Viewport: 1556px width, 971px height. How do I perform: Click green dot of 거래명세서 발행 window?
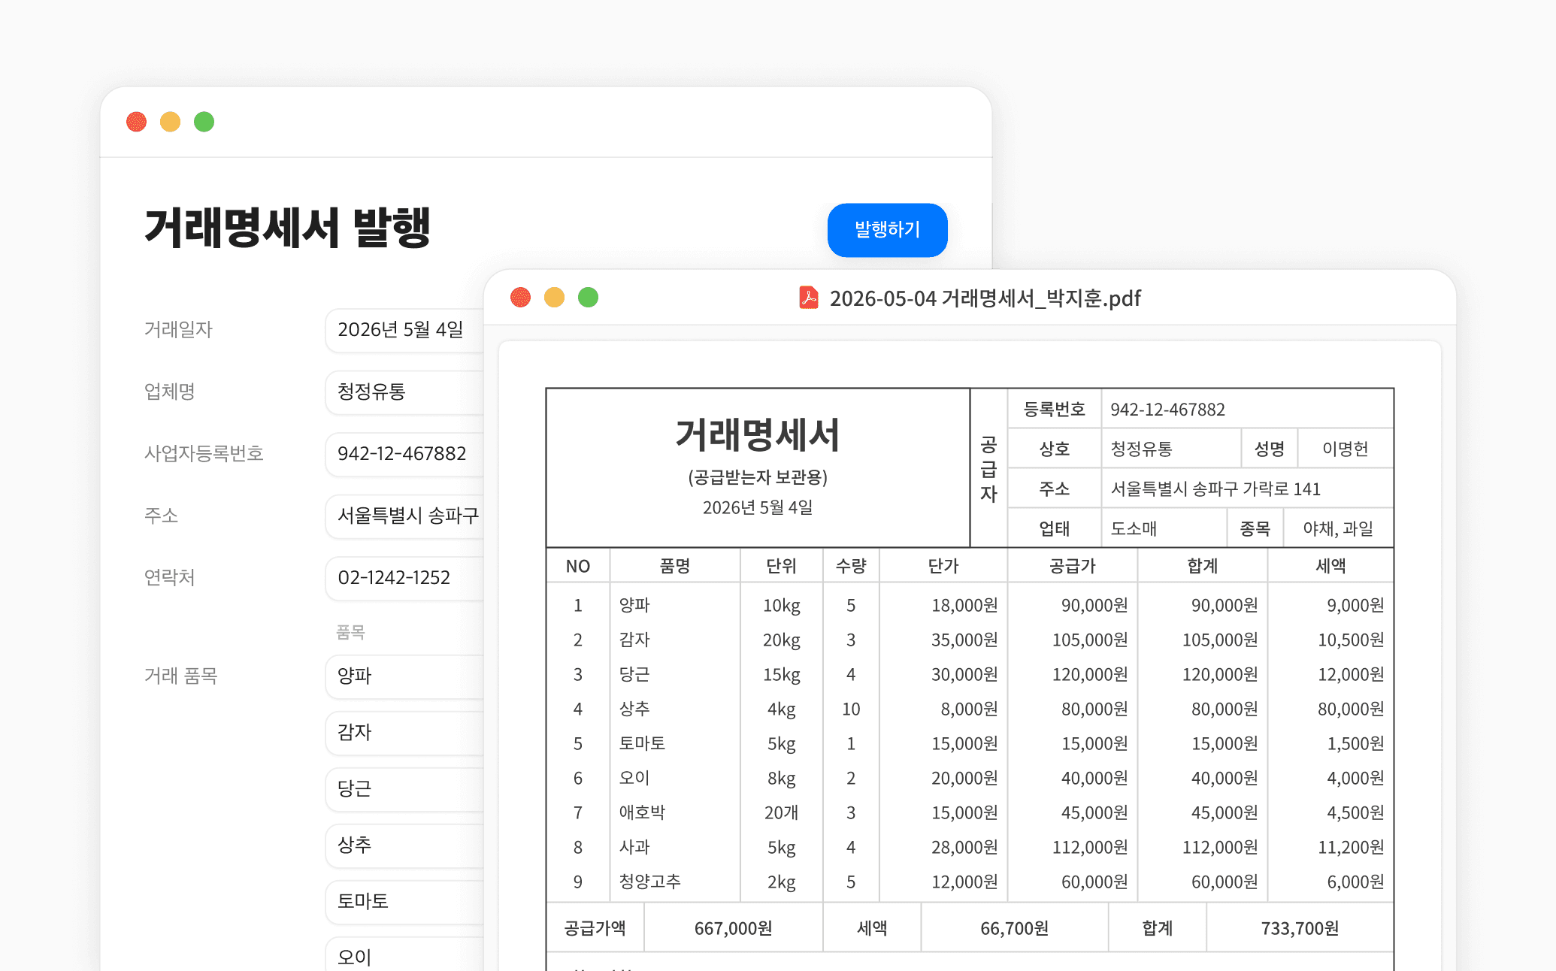(204, 122)
